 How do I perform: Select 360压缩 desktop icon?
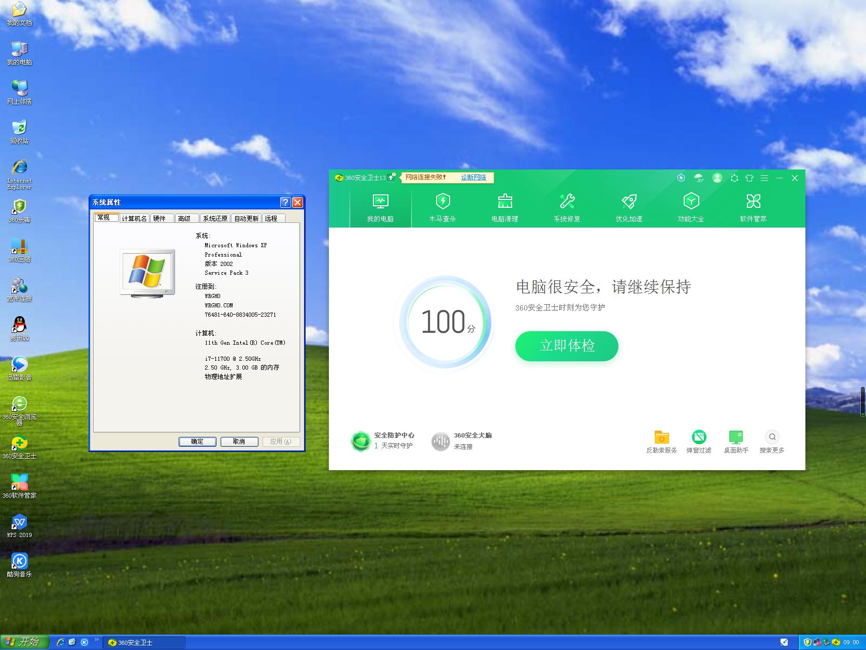tap(20, 250)
